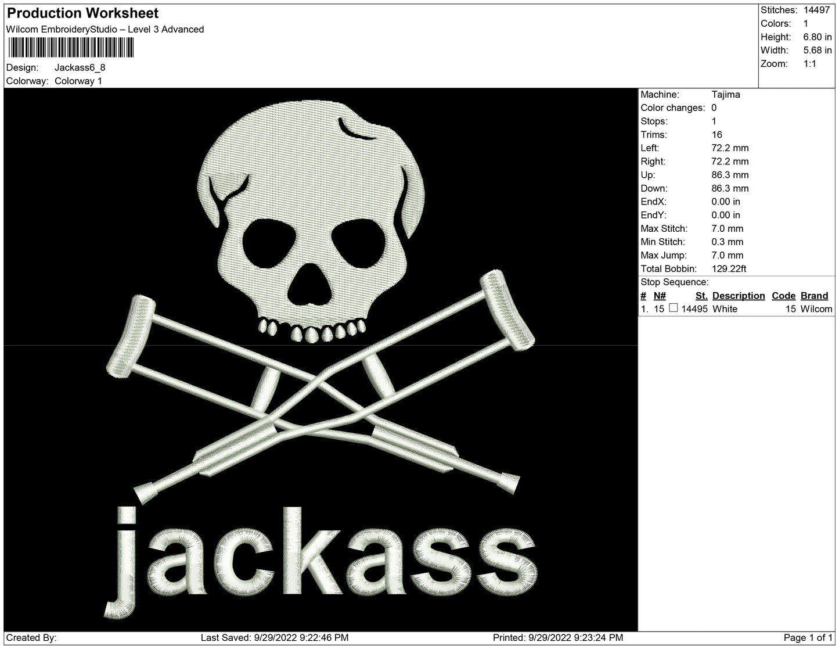Select the Max Stitch value "7.0 mm"
839x646 pixels.
click(728, 229)
